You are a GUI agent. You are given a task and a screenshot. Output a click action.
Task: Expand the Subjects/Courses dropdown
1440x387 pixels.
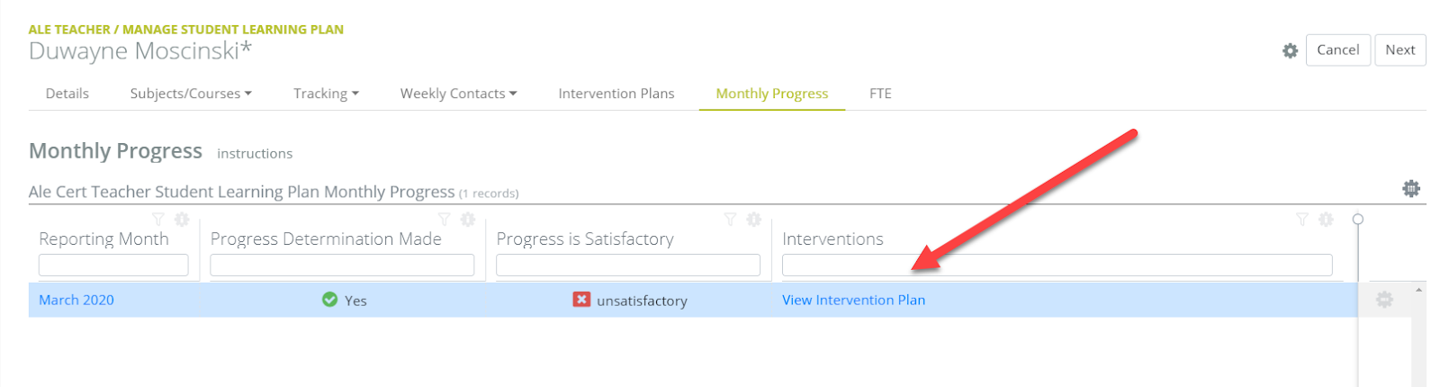coord(191,94)
